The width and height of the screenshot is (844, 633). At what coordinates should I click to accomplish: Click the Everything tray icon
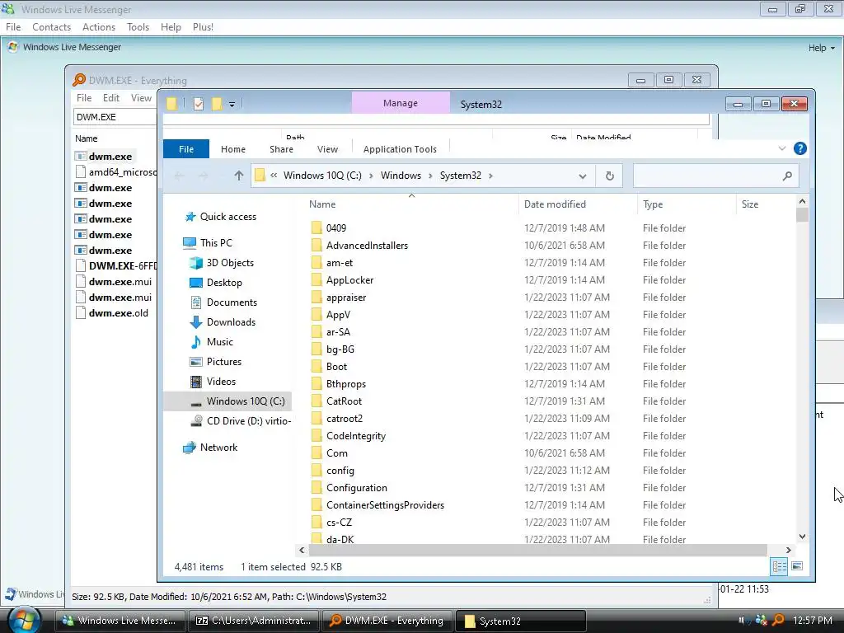tap(778, 620)
